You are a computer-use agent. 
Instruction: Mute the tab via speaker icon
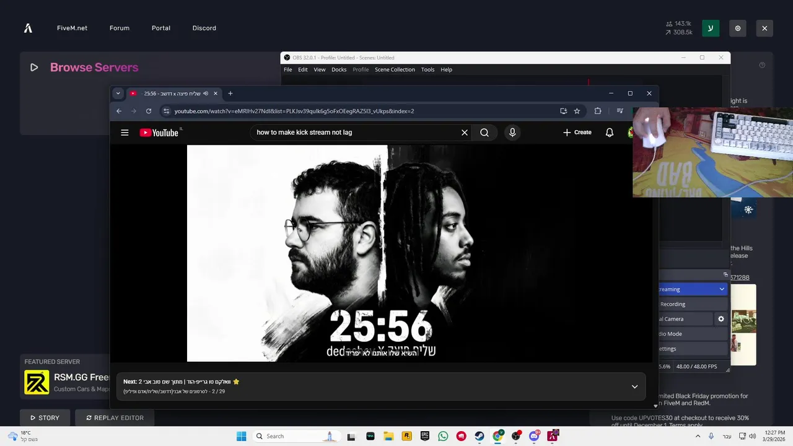coord(206,94)
